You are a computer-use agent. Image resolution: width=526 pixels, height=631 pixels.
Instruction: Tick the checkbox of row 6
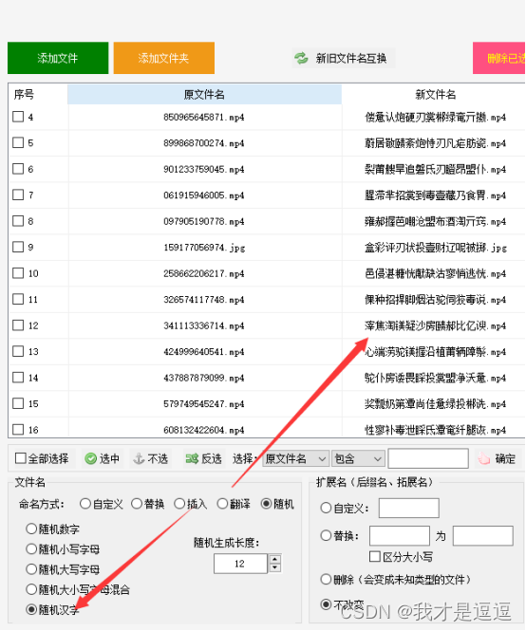click(x=18, y=169)
